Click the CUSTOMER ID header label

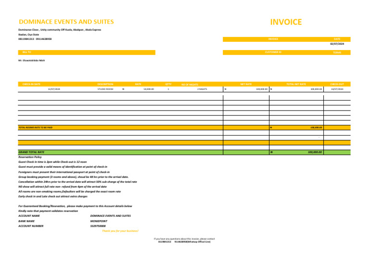[x=273, y=52]
